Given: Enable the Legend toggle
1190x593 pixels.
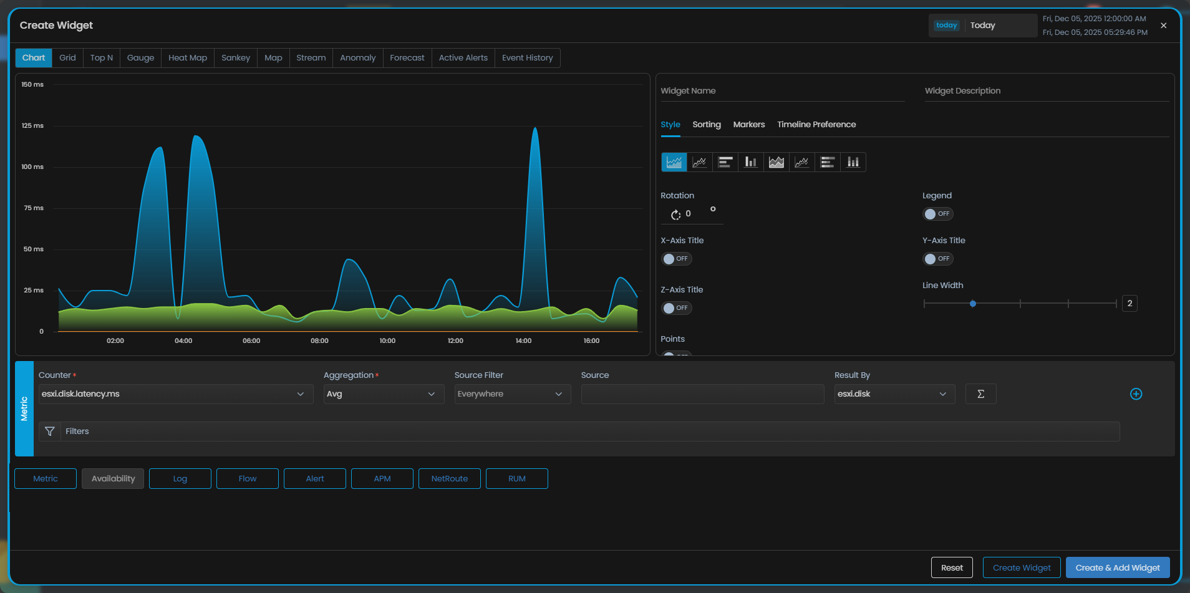Looking at the screenshot, I should [x=937, y=214].
